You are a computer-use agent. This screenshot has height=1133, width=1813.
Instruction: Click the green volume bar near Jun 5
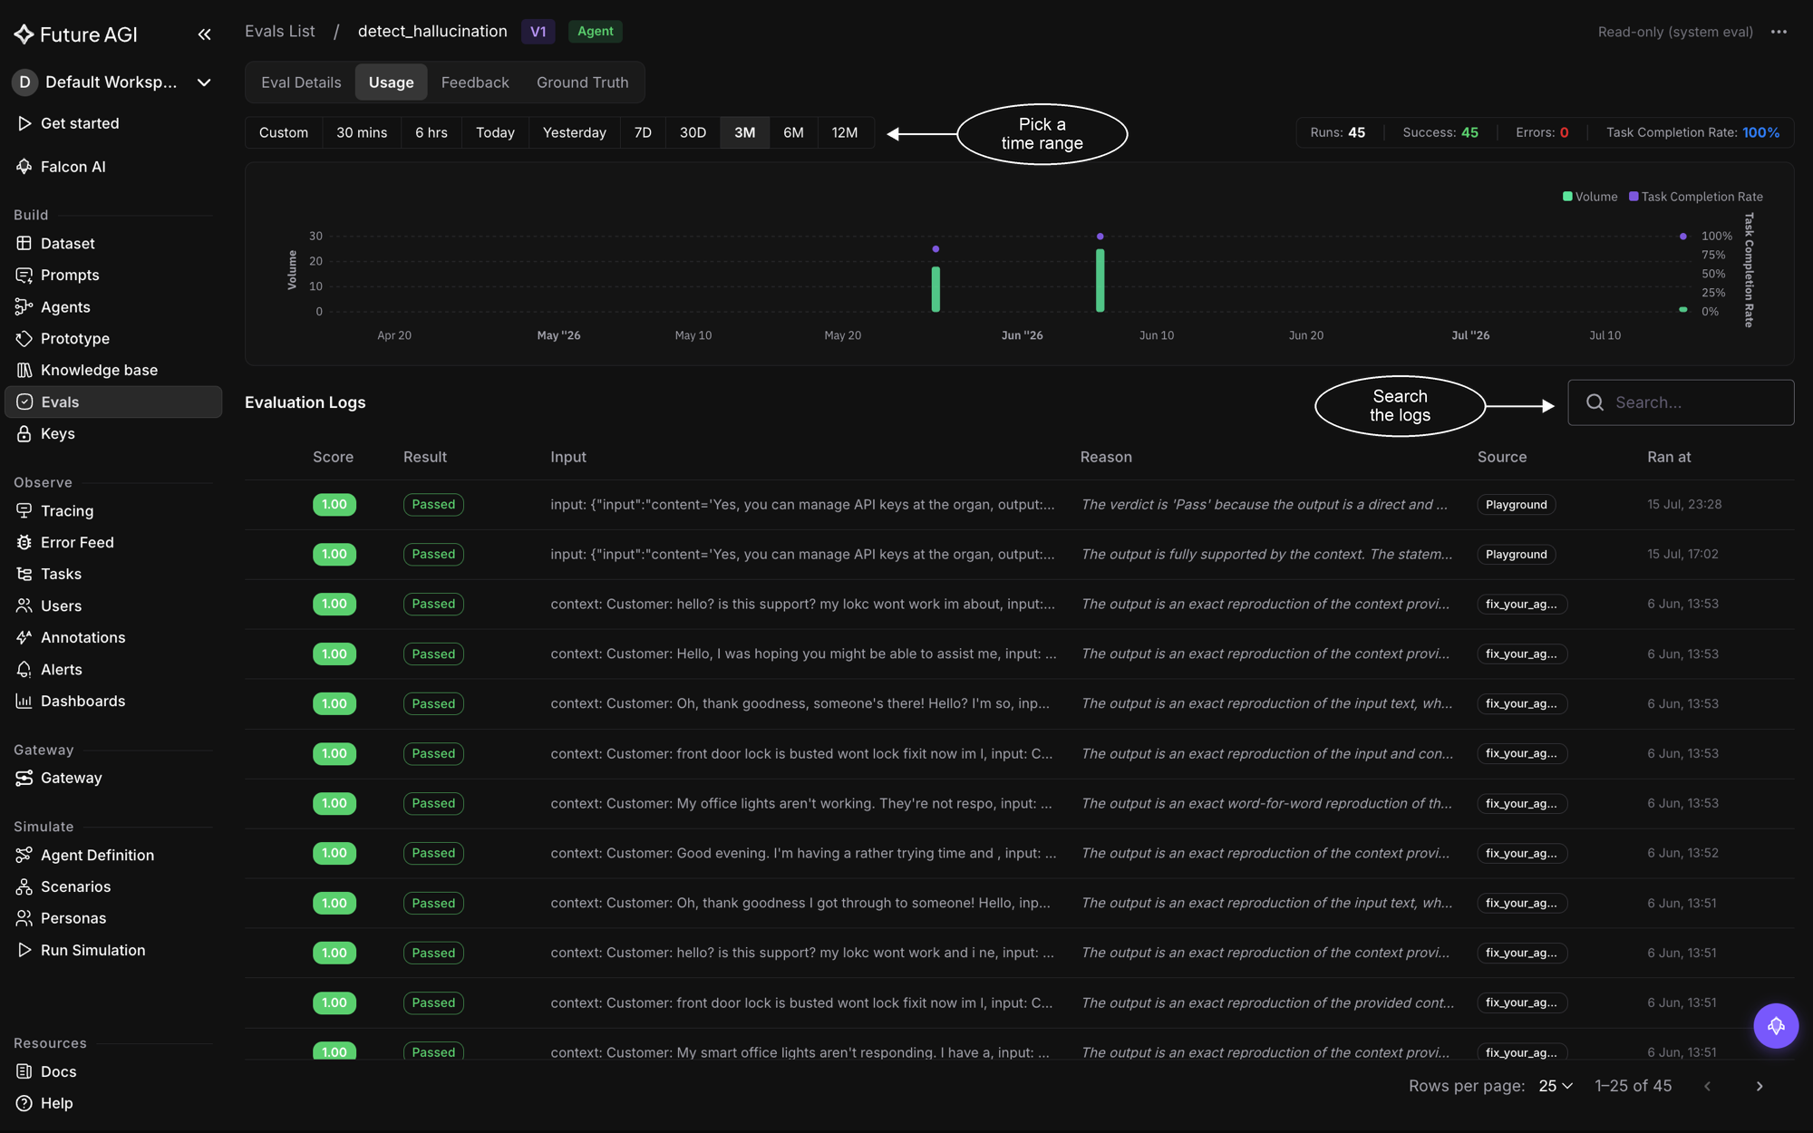[1100, 281]
